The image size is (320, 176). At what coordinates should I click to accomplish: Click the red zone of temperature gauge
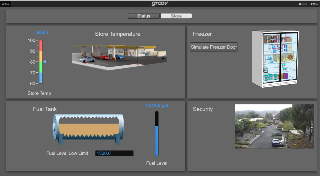click(41, 46)
